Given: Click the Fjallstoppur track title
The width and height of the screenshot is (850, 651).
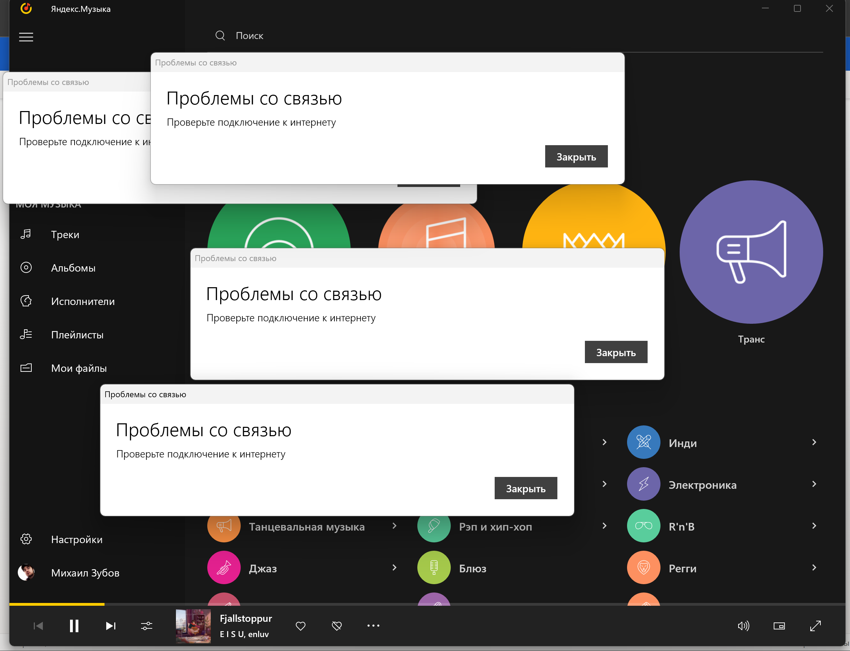Looking at the screenshot, I should pyautogui.click(x=246, y=618).
